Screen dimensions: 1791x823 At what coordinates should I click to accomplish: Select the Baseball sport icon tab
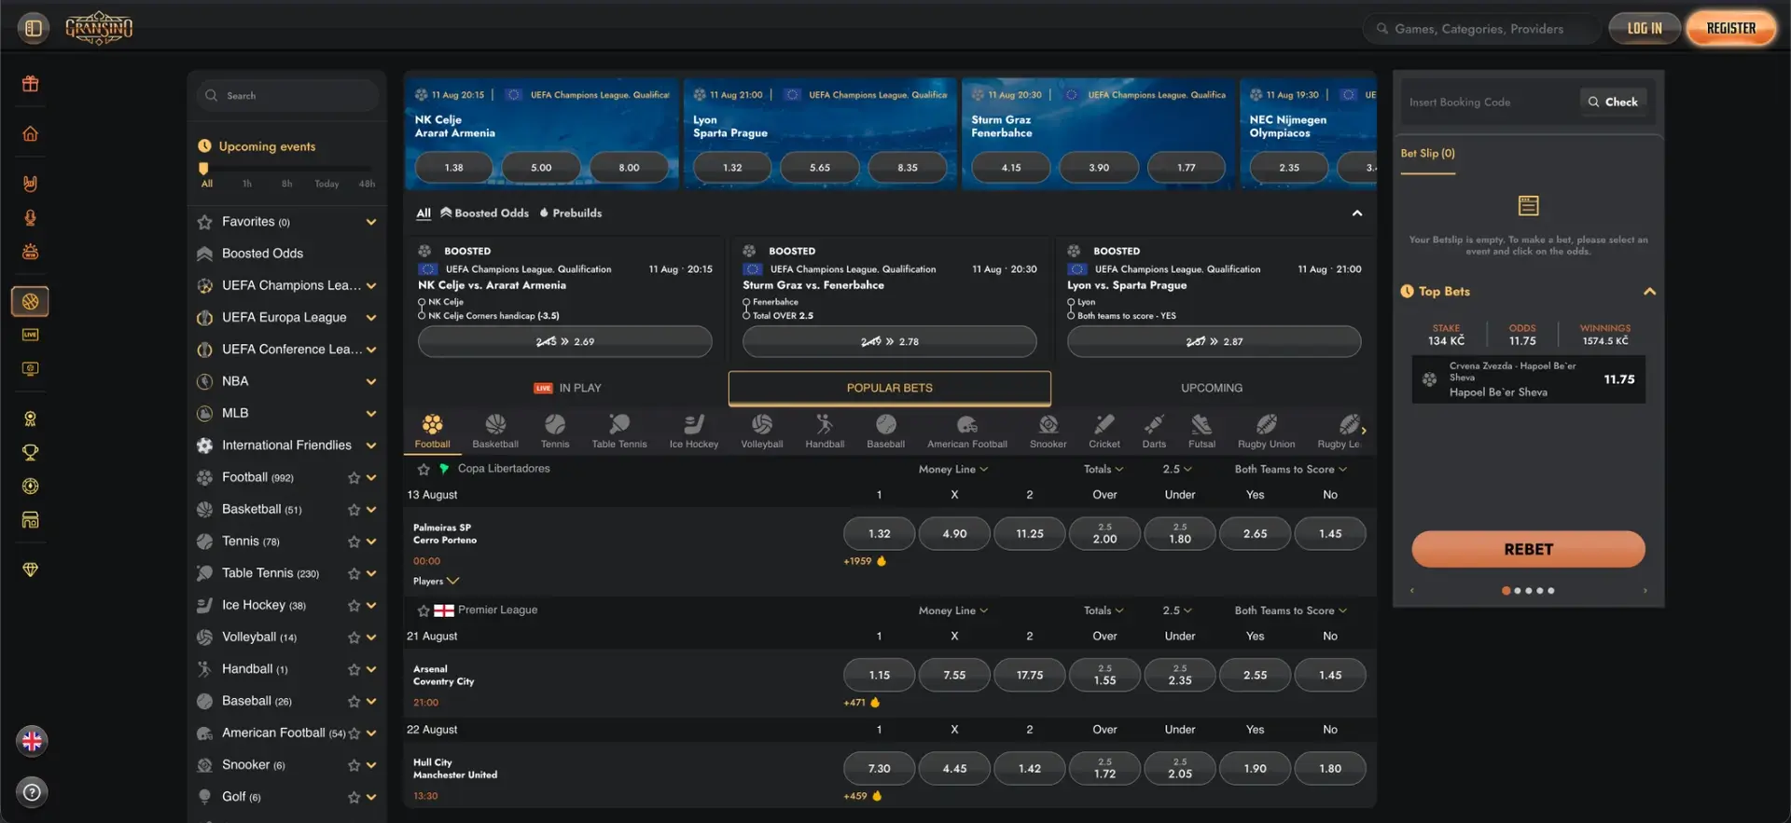pyautogui.click(x=886, y=432)
